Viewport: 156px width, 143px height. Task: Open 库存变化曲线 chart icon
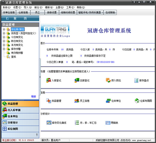(x=49, y=123)
